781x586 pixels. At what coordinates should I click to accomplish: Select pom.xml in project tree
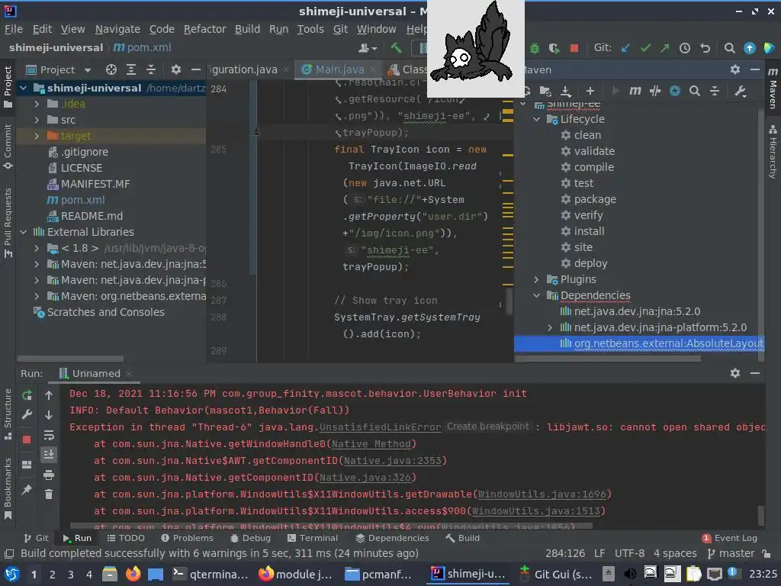pos(82,201)
